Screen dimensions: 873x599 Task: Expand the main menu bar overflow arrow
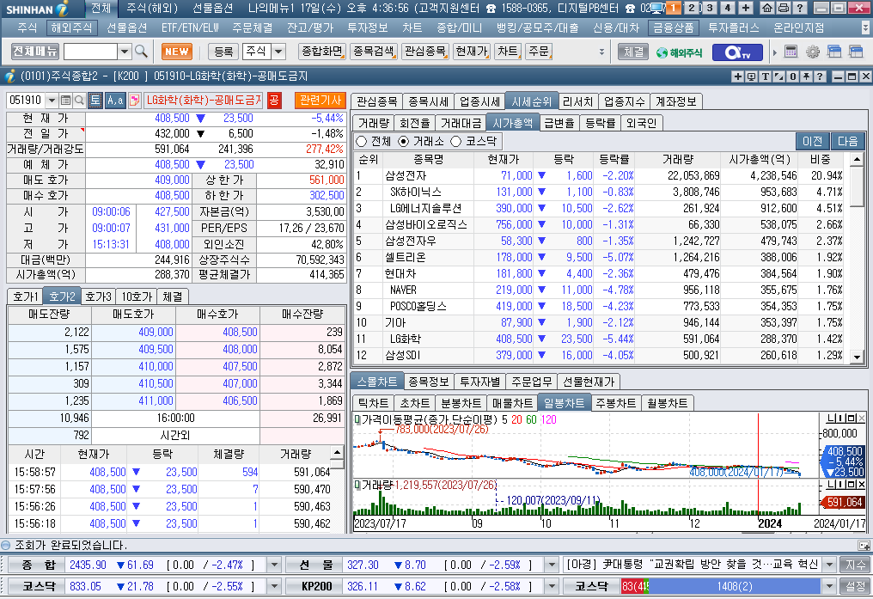pyautogui.click(x=865, y=28)
